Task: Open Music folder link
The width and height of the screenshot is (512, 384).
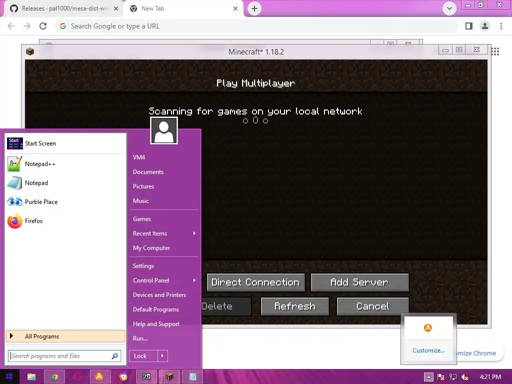Action: 140,201
